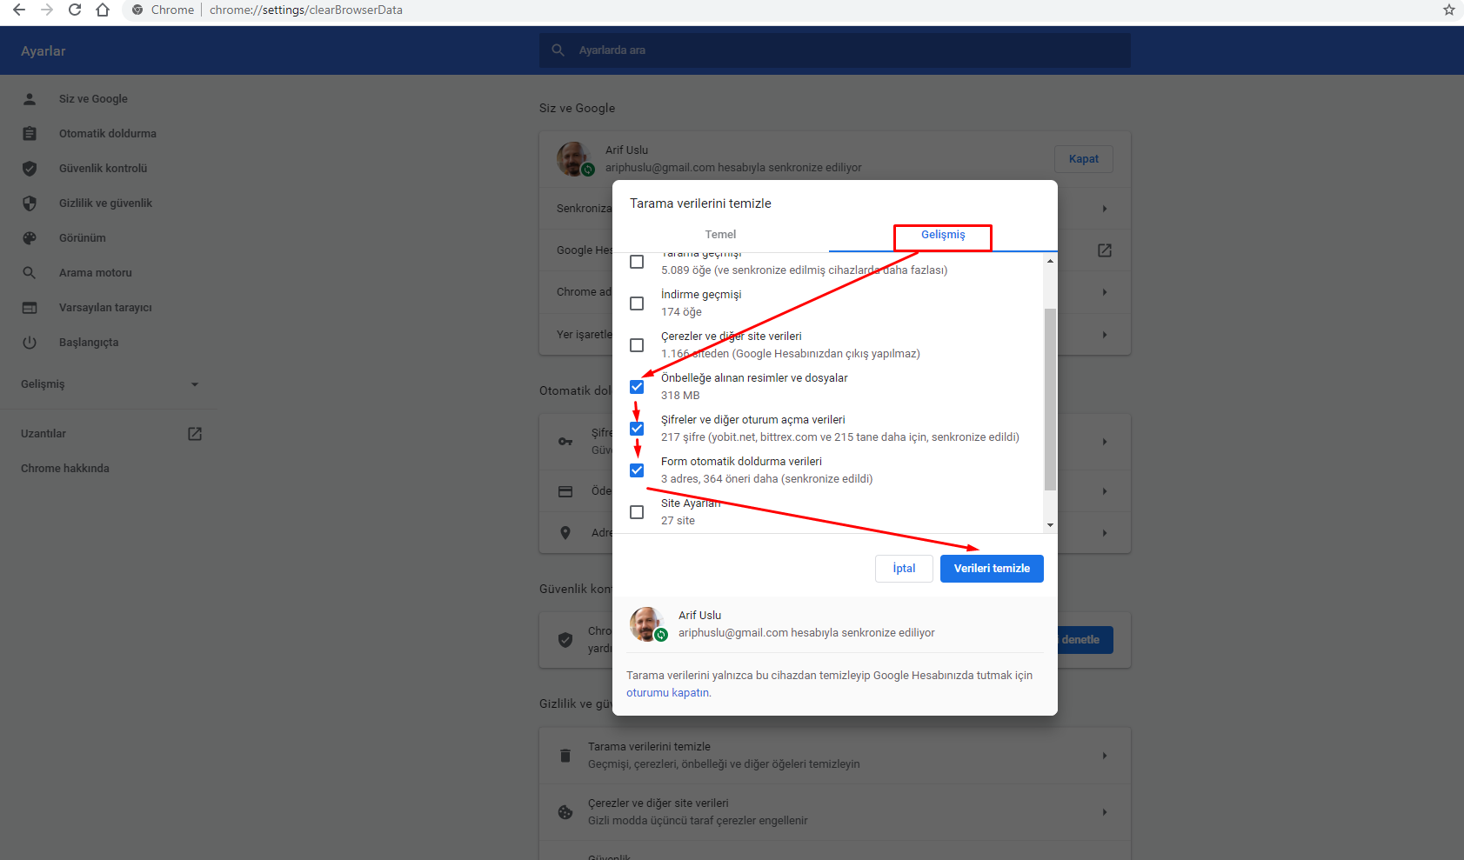The width and height of the screenshot is (1464, 860).
Task: Open the Yer işaretleri row arrow
Action: pyautogui.click(x=1105, y=335)
